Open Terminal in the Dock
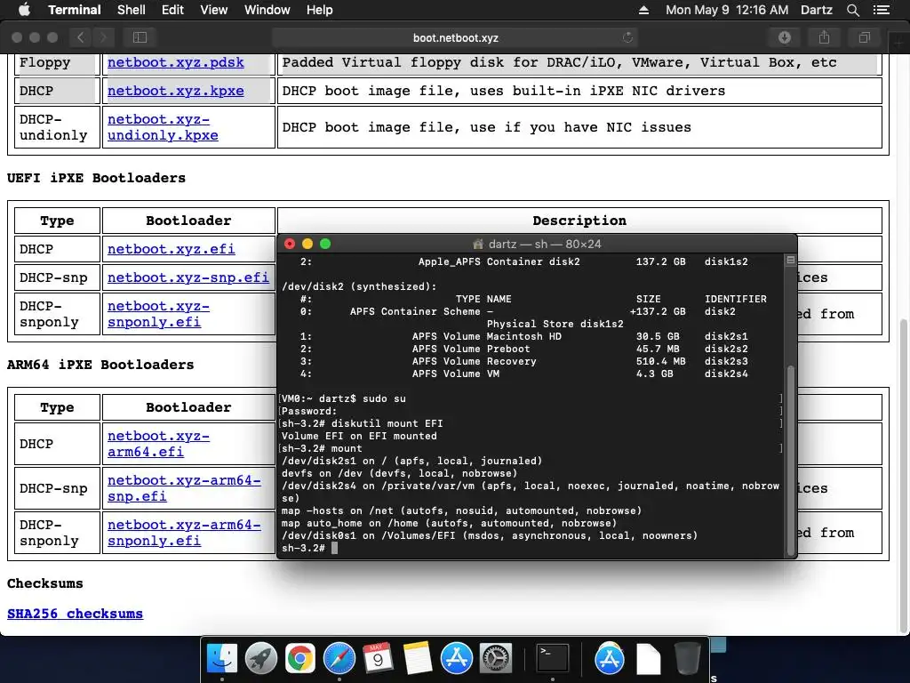The height and width of the screenshot is (683, 910). coord(552,658)
